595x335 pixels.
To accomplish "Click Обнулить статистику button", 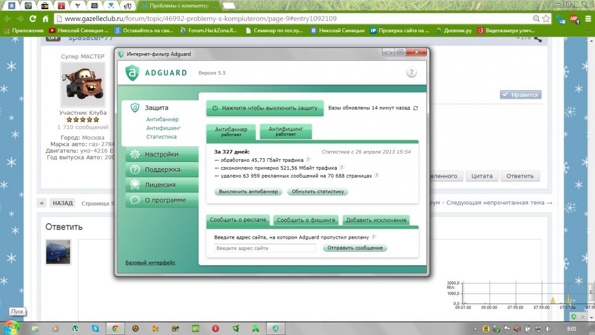I will pos(317,192).
